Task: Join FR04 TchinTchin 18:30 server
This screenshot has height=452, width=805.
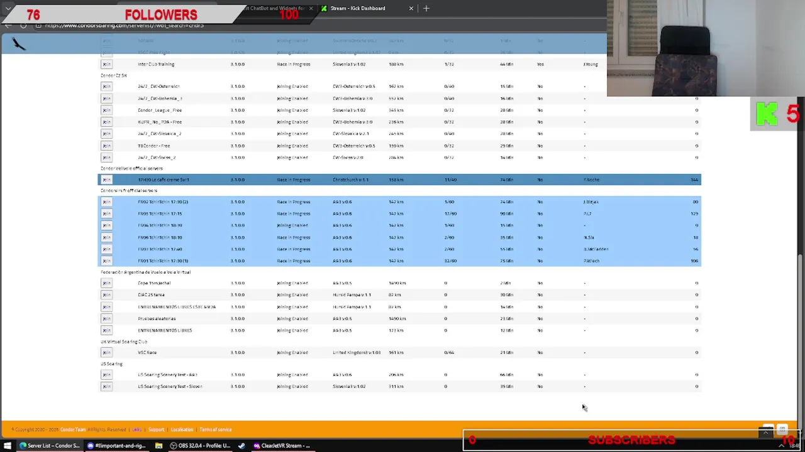Action: coord(106,225)
